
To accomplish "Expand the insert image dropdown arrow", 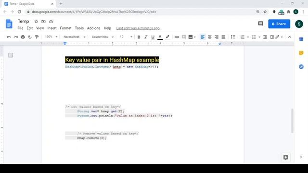I will click(x=194, y=37).
